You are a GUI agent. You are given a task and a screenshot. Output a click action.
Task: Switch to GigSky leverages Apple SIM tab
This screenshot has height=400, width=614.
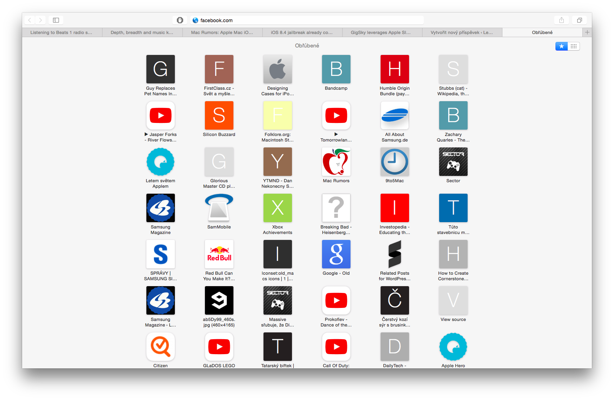click(x=382, y=32)
